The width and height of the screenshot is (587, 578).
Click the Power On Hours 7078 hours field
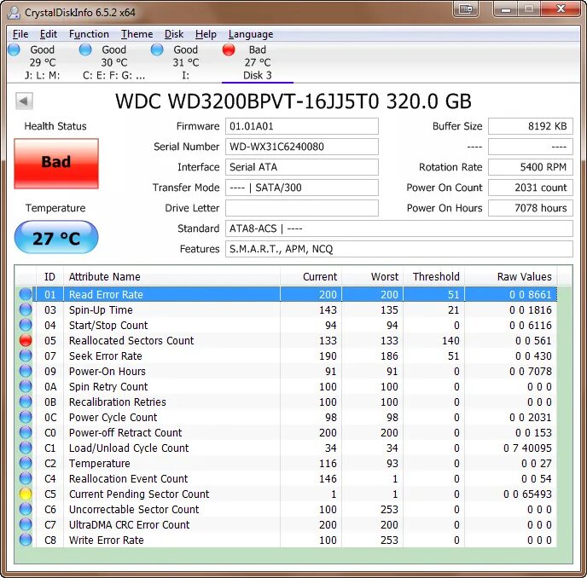coord(531,208)
